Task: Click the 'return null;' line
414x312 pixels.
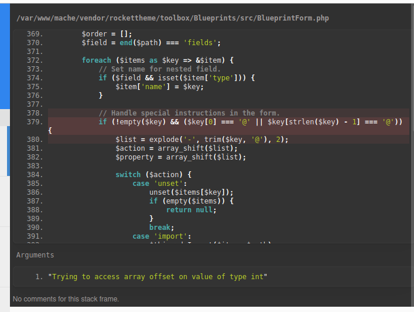Action: coord(191,210)
